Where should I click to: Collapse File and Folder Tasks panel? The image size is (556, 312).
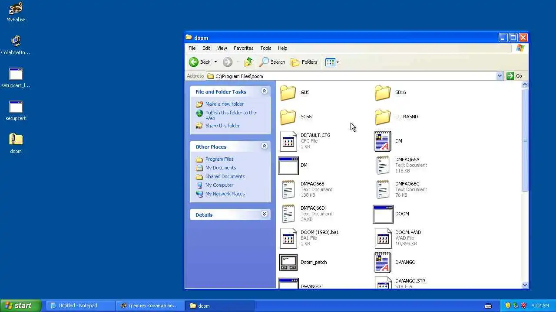(x=264, y=91)
